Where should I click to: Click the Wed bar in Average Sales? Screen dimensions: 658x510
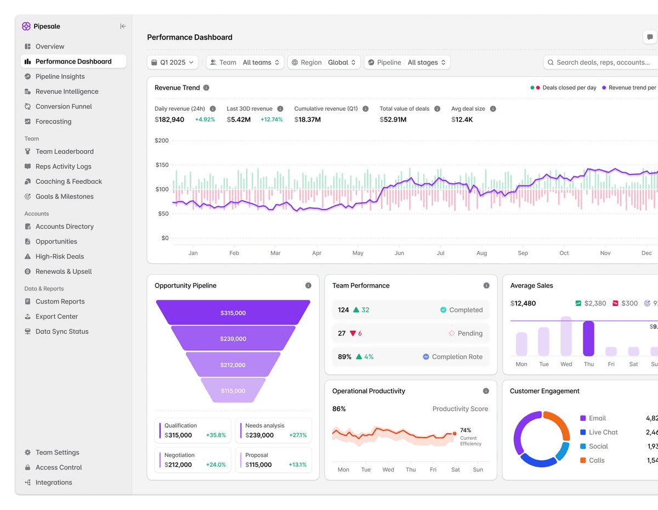pyautogui.click(x=566, y=336)
